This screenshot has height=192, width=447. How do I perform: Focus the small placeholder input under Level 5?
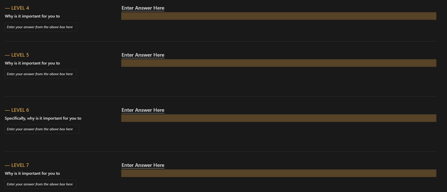coord(40,74)
